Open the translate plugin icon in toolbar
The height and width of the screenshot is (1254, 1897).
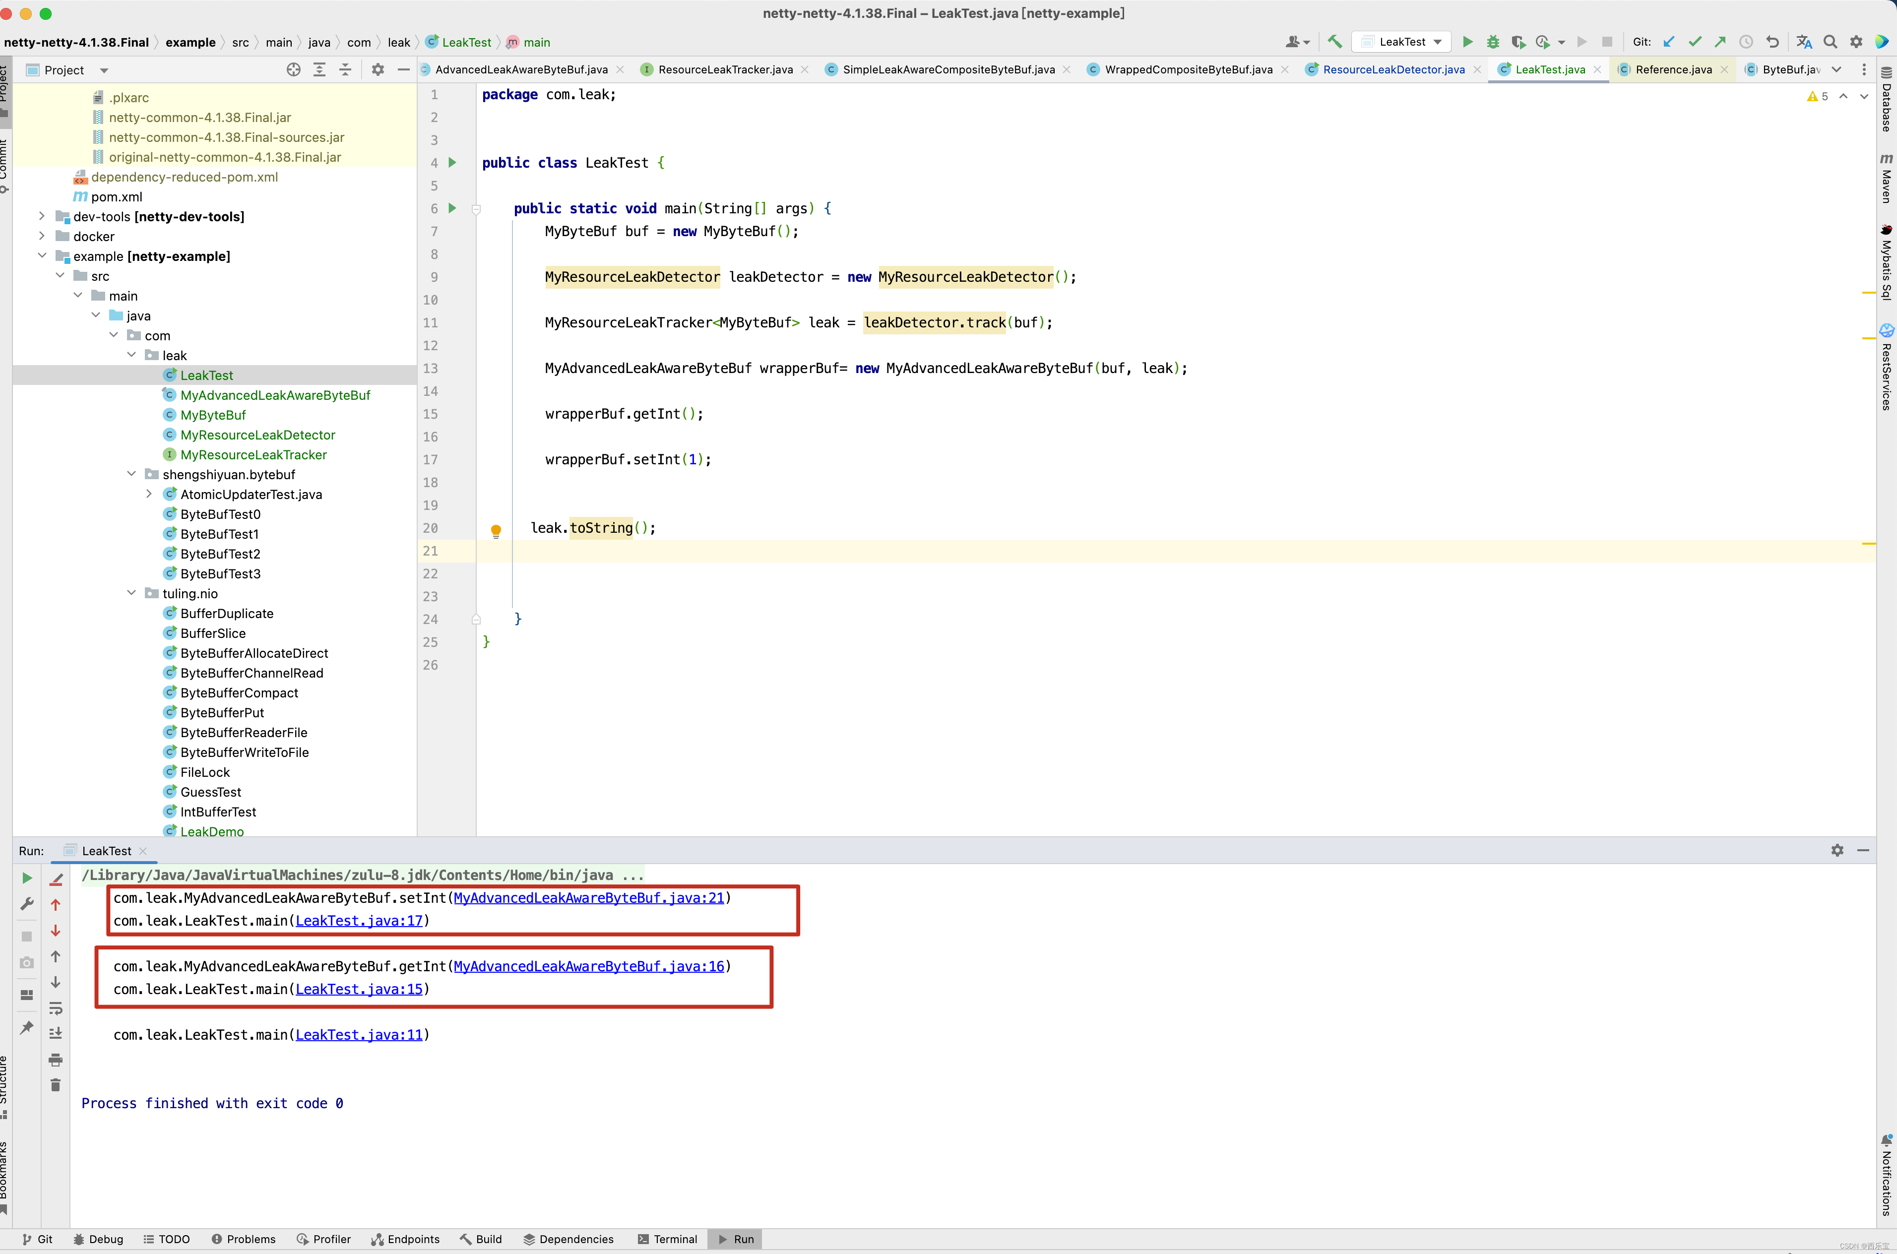pyautogui.click(x=1804, y=42)
